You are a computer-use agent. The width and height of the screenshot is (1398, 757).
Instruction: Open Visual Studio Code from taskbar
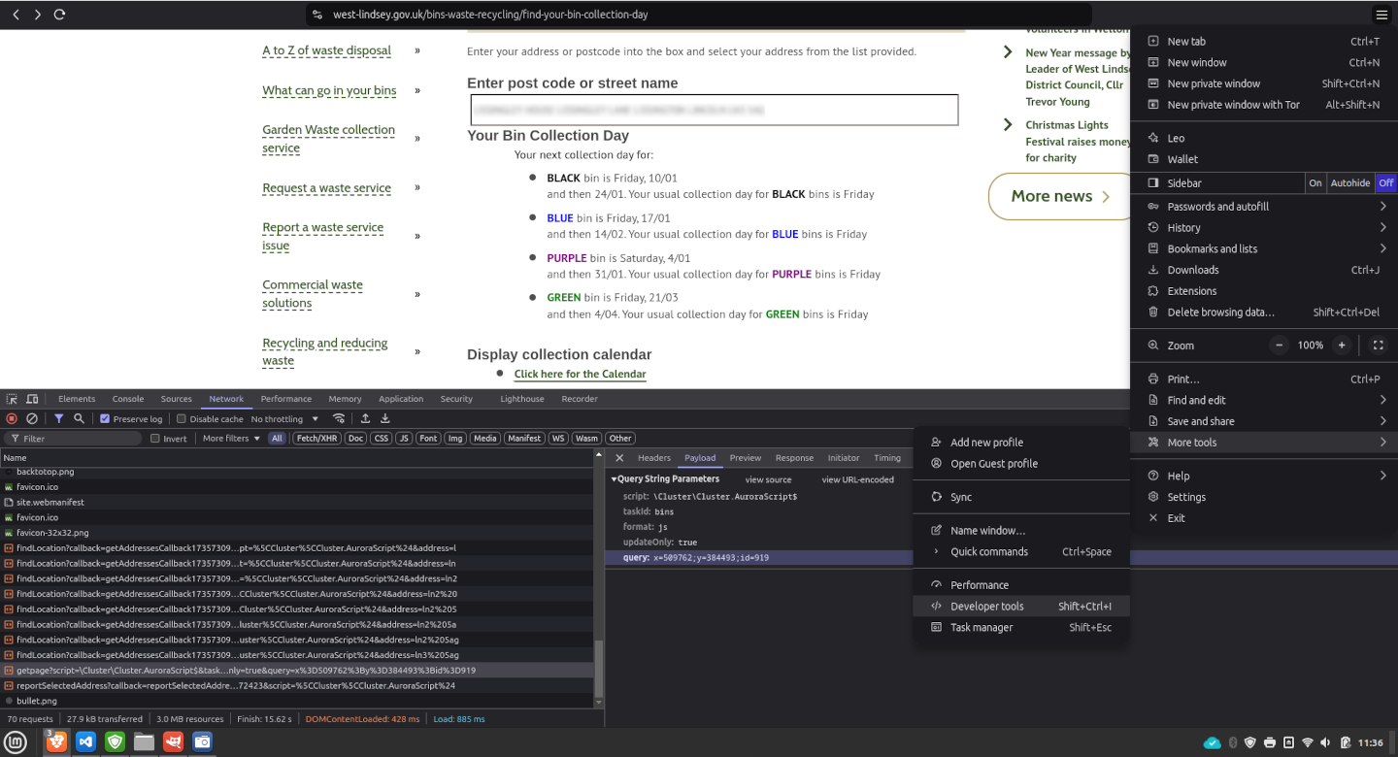point(85,742)
